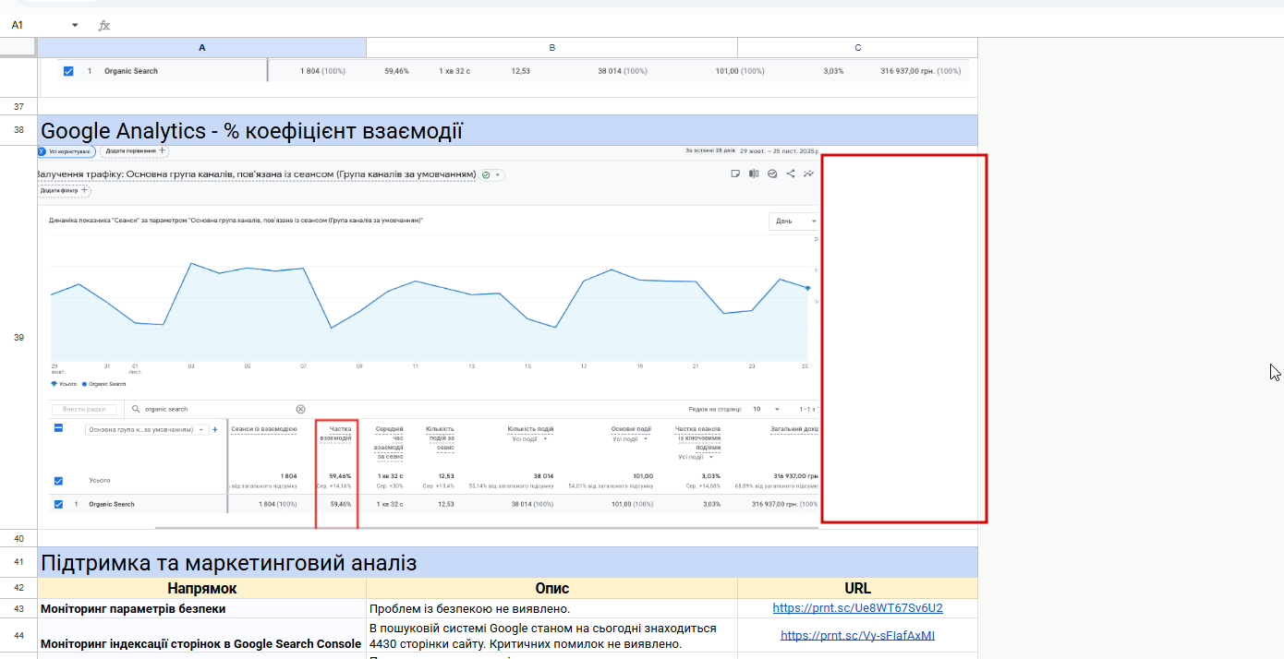Select row 43 header

point(18,608)
